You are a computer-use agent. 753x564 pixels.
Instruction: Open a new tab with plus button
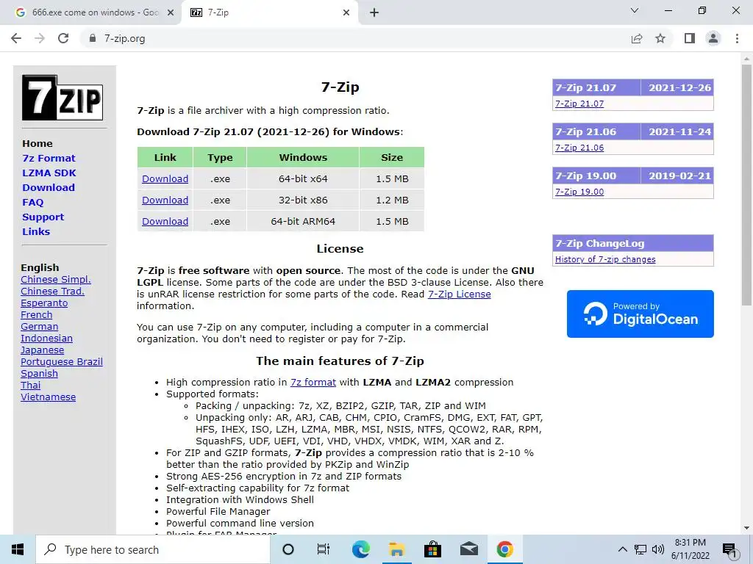point(374,12)
